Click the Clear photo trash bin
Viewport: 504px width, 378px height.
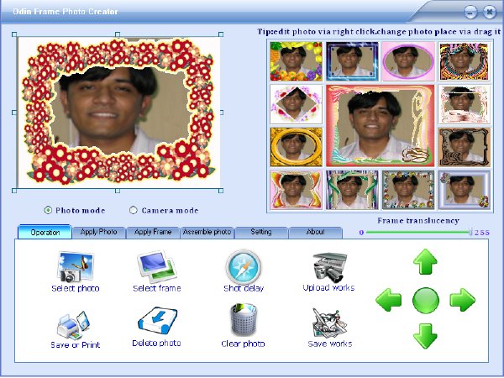pyautogui.click(x=244, y=320)
